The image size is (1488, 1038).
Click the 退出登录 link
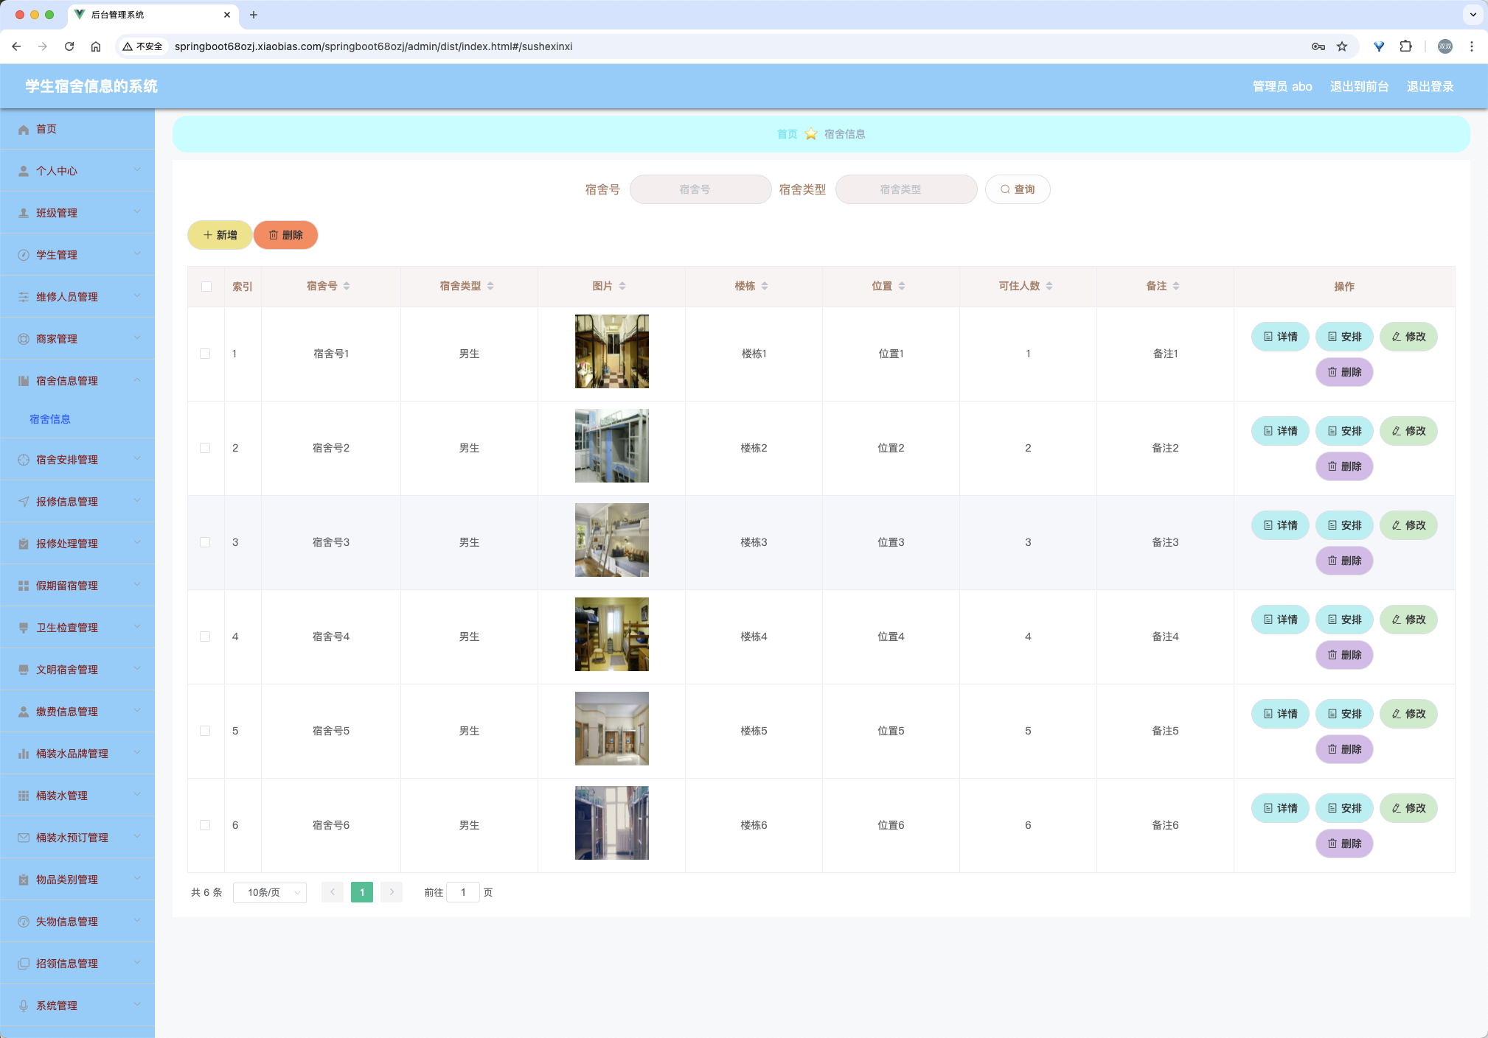(x=1430, y=87)
